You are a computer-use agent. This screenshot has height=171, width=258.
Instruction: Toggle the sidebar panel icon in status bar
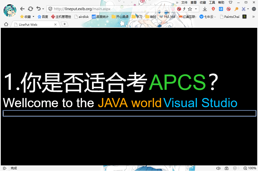pos(5,168)
